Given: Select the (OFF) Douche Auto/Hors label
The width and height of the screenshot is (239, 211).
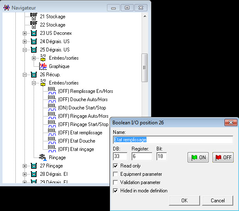Looking at the screenshot, I should (83, 99).
